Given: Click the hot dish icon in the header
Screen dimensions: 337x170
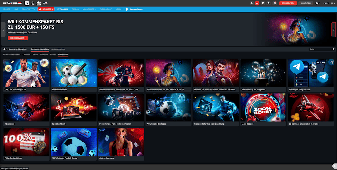Looking at the screenshot, I should click(39, 3).
